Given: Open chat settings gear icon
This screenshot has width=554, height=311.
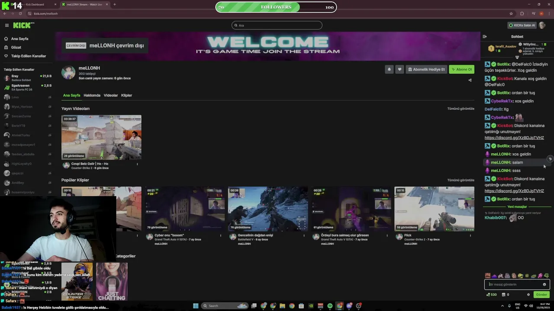Looking at the screenshot, I should coord(528,295).
